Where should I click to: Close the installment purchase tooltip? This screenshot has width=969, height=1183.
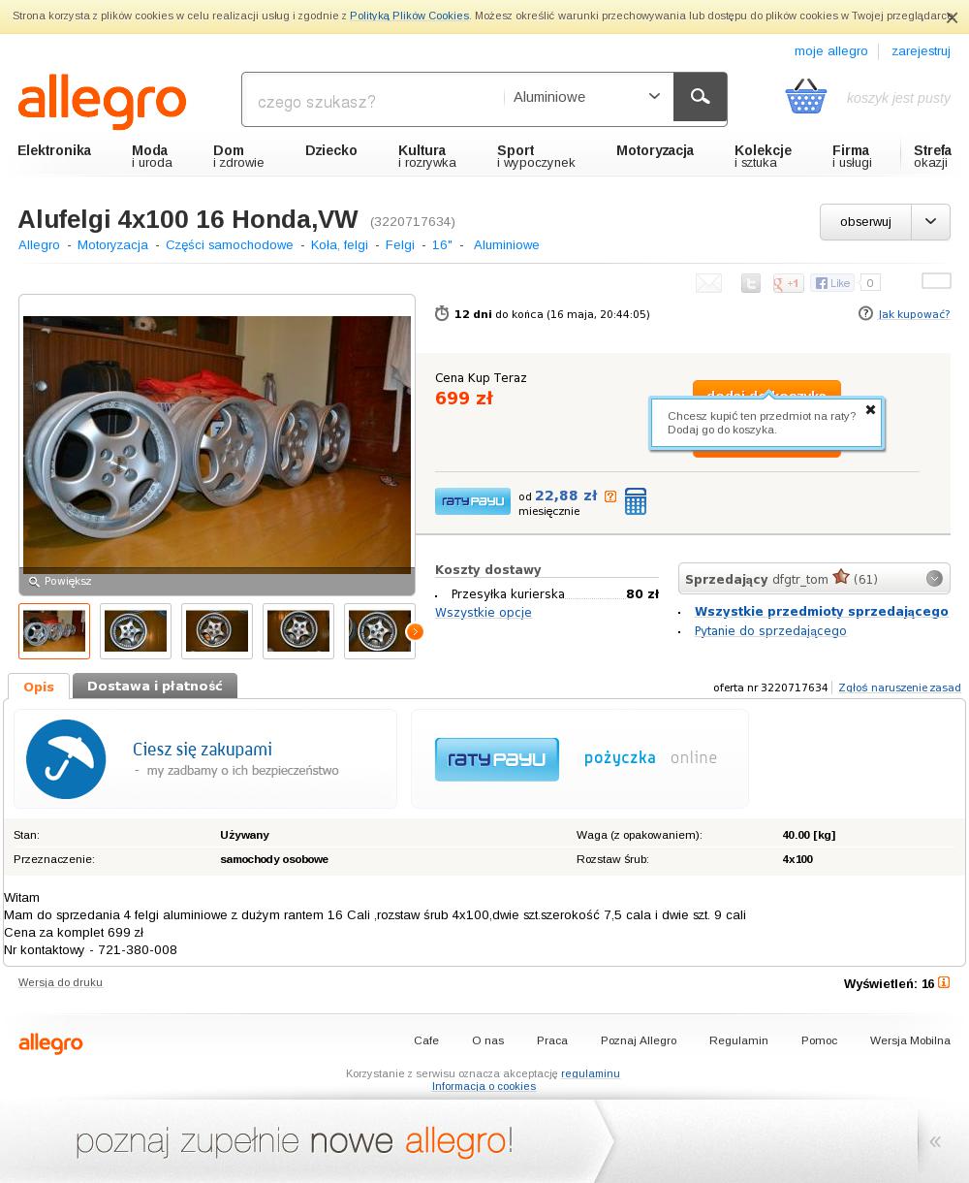coord(870,409)
